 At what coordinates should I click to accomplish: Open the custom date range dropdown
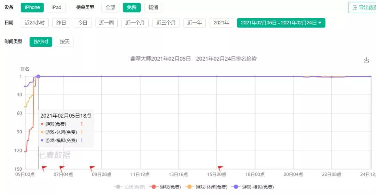pyautogui.click(x=281, y=23)
